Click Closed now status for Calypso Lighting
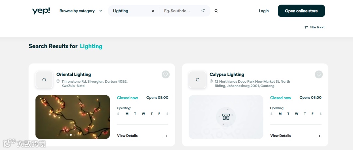 pyautogui.click(x=280, y=98)
